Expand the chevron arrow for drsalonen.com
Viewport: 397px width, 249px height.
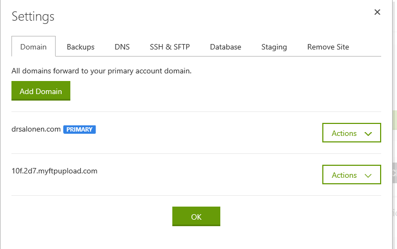click(x=368, y=133)
